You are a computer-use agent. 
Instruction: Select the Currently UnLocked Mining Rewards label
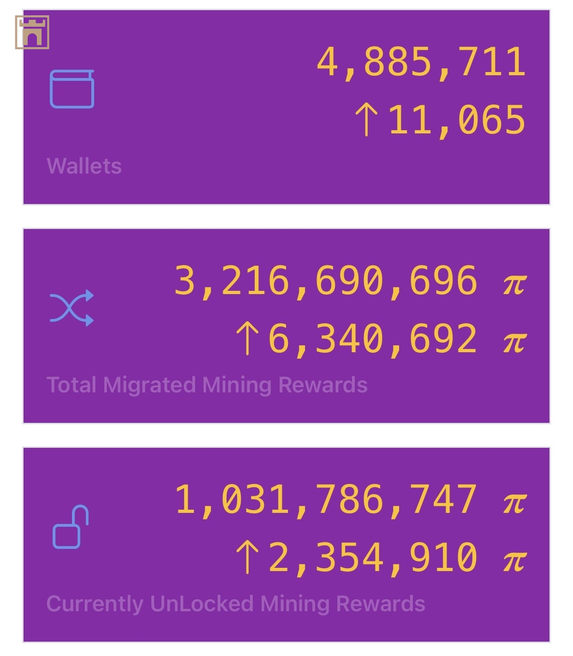coord(236,604)
